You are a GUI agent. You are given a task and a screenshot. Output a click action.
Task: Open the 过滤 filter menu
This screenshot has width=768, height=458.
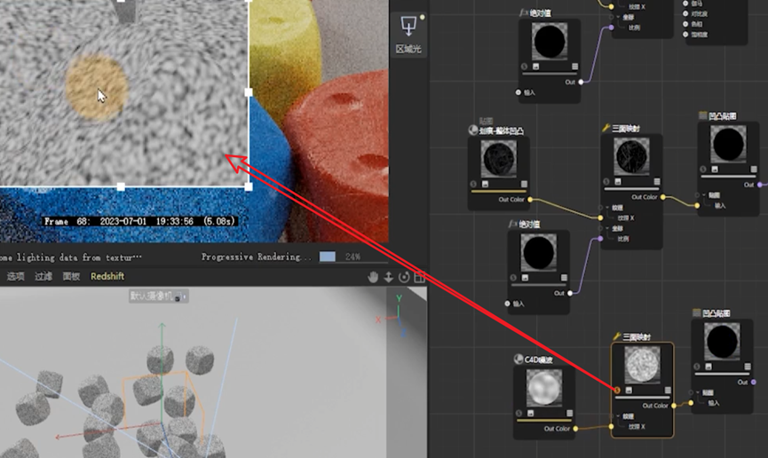pos(44,277)
